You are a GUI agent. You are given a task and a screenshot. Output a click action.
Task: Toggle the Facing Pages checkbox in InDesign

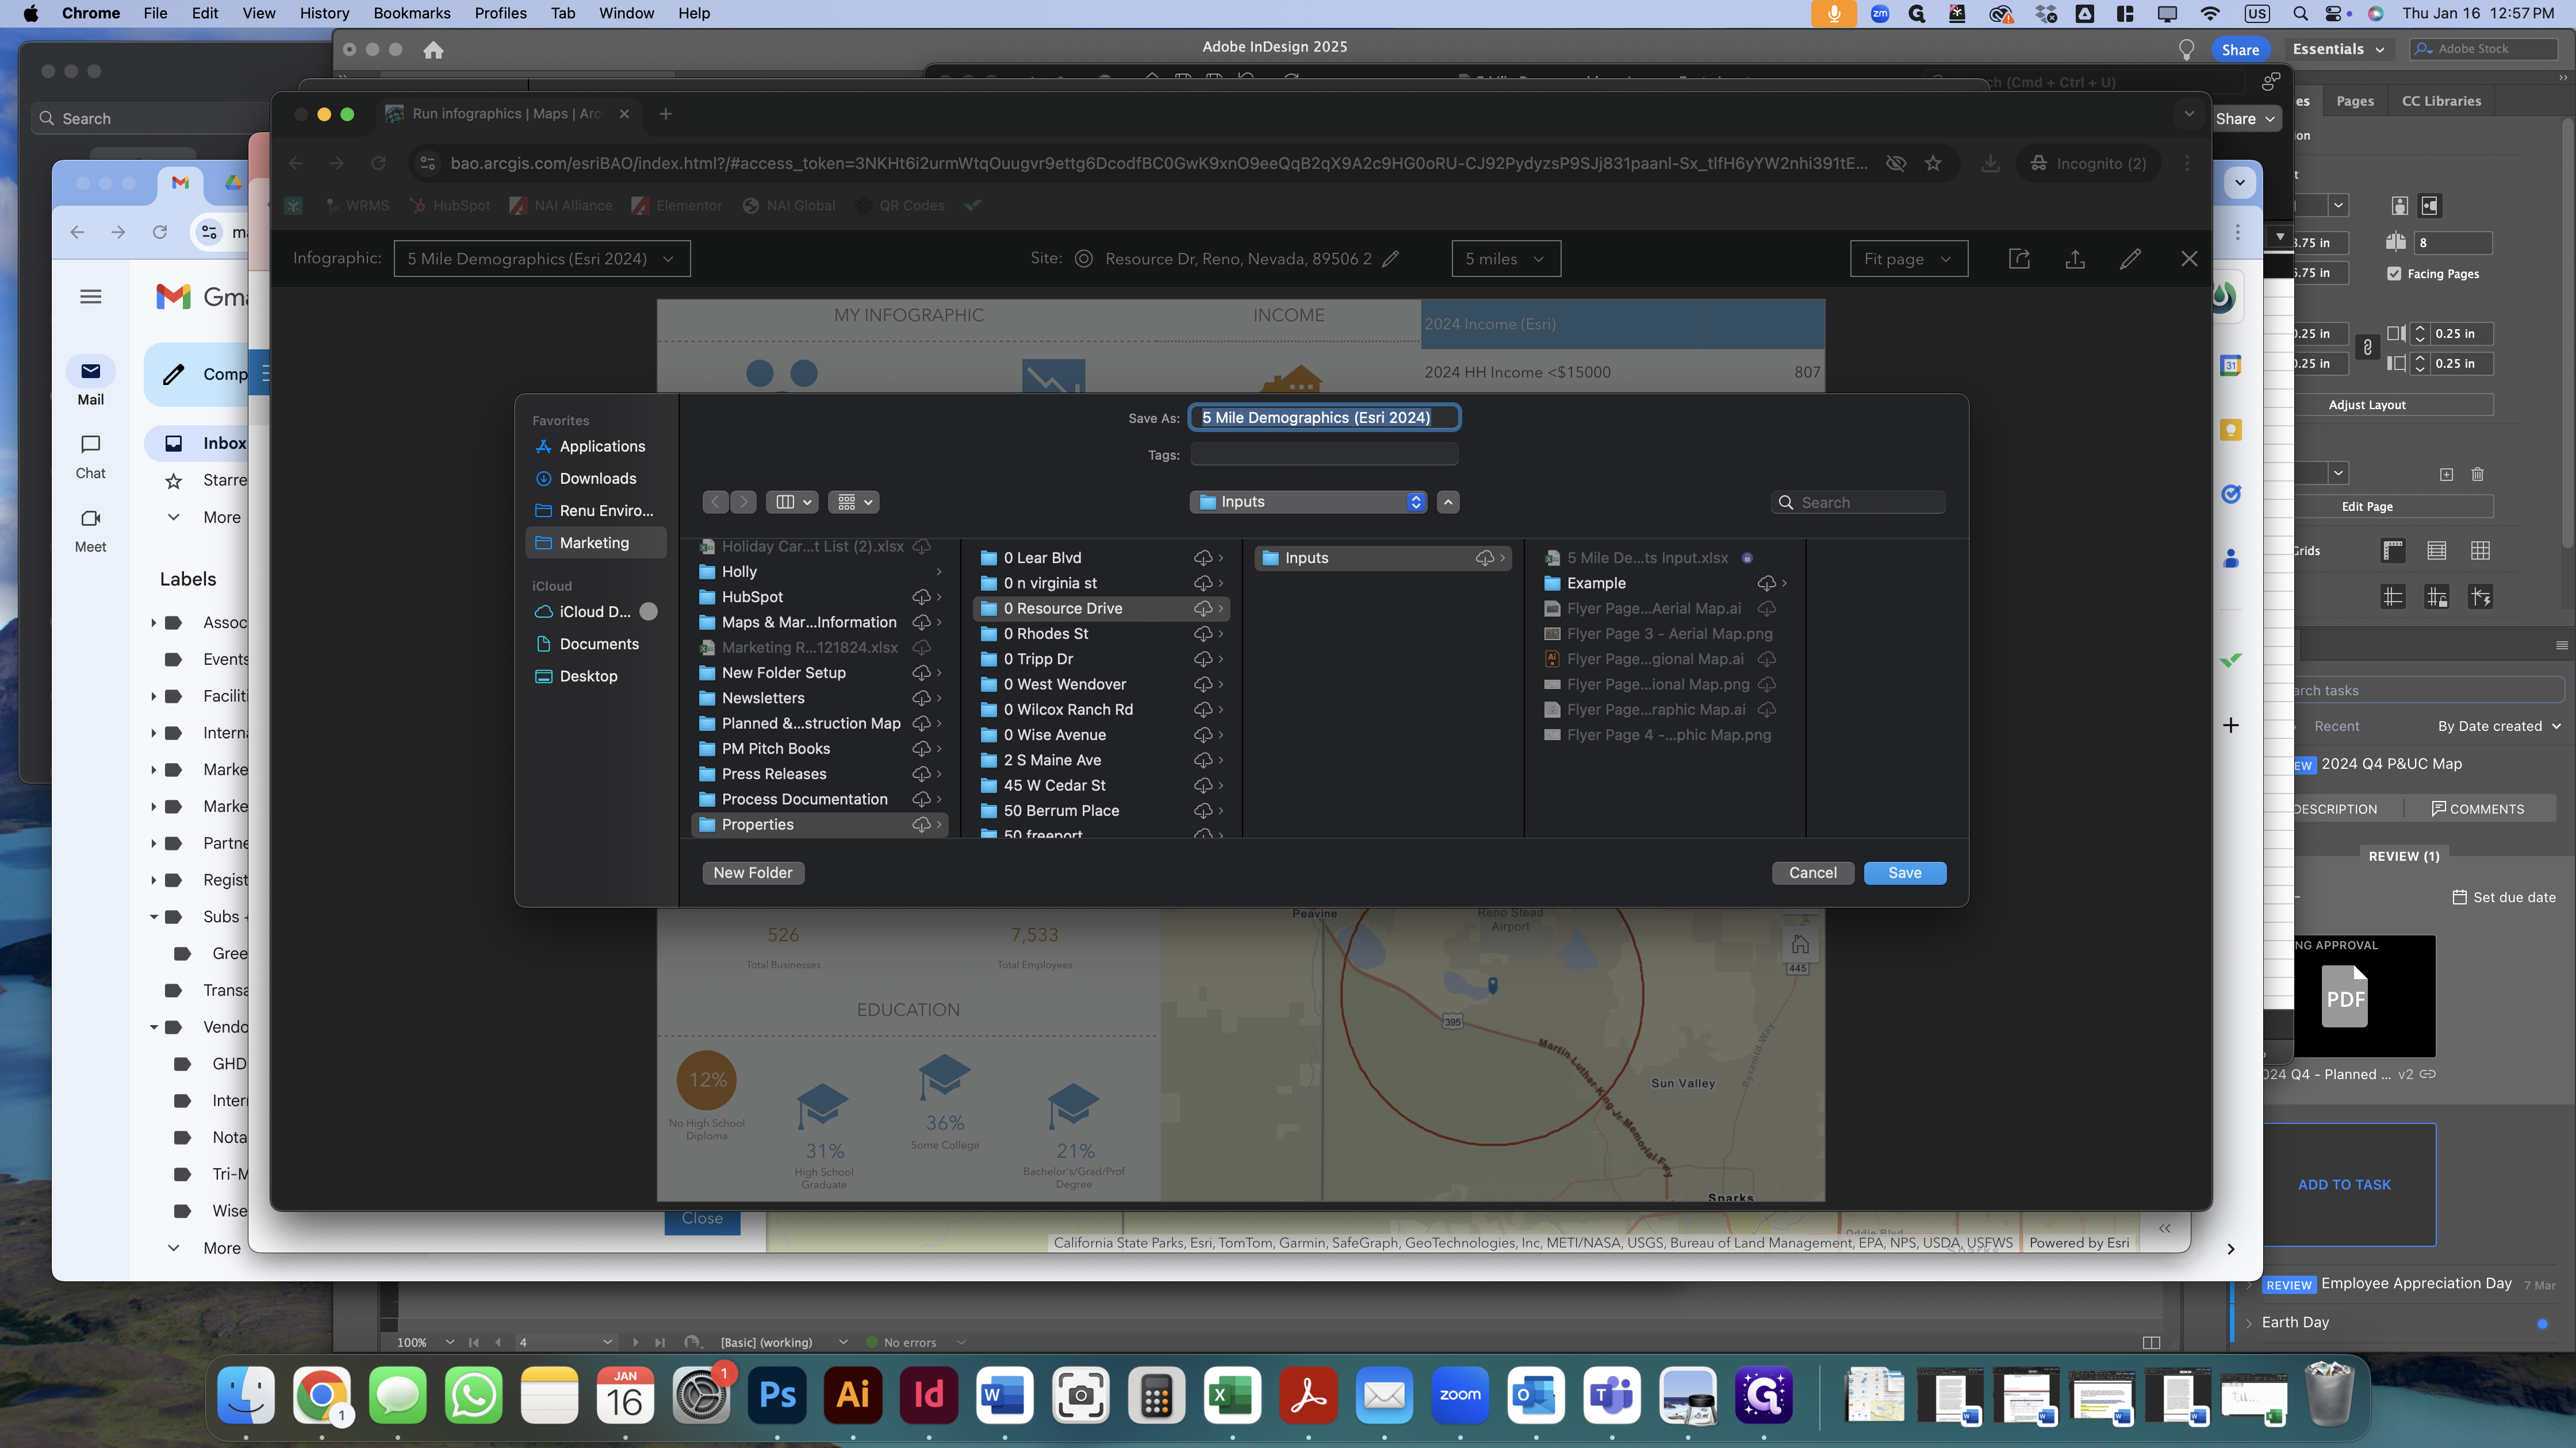(x=2394, y=273)
